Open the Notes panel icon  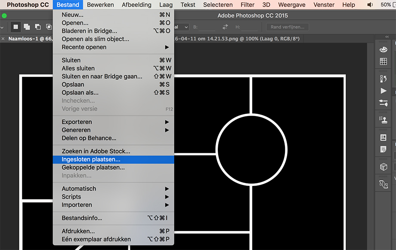click(x=384, y=149)
